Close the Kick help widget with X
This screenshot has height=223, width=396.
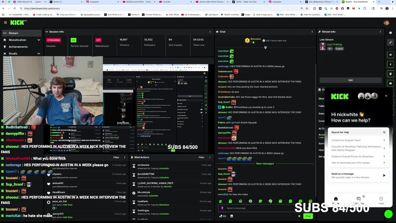click(x=386, y=96)
